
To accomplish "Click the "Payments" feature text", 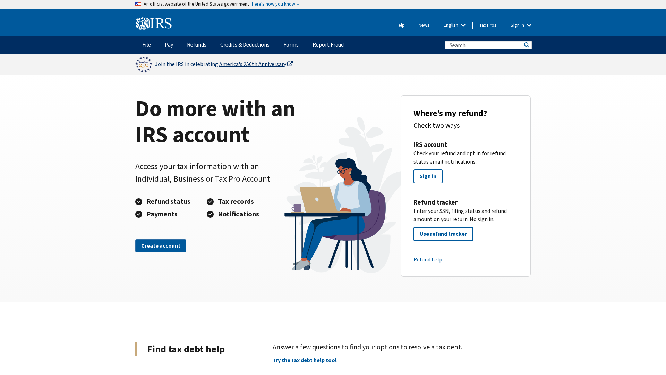I will click(x=162, y=214).
